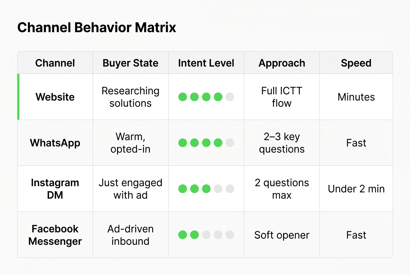The image size is (410, 275).
Task: Click WhatsApp's first green intent dot
Action: click(x=183, y=143)
